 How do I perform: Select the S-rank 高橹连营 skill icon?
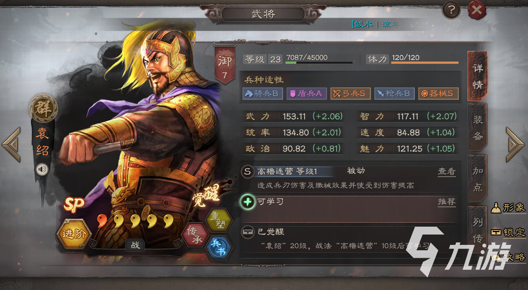pyautogui.click(x=247, y=171)
